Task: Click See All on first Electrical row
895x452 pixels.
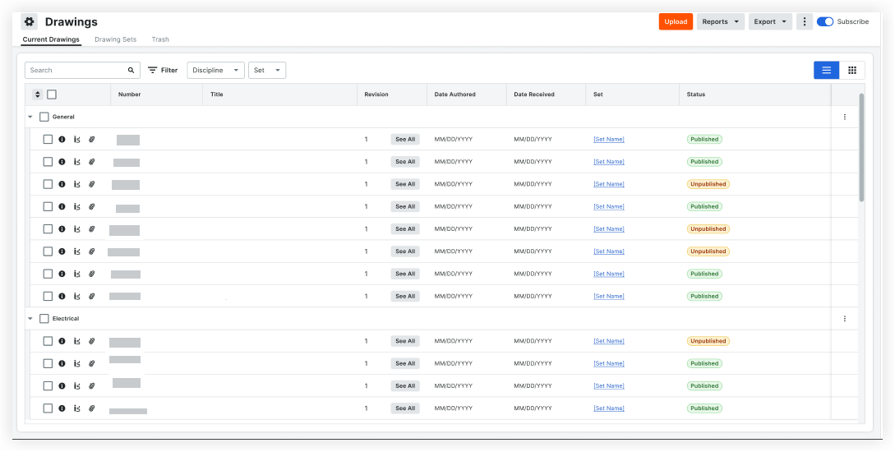Action: tap(405, 341)
